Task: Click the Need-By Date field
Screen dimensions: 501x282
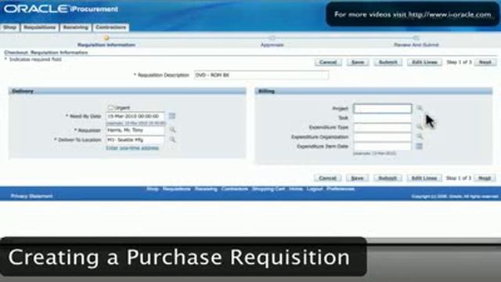Action: pos(135,116)
